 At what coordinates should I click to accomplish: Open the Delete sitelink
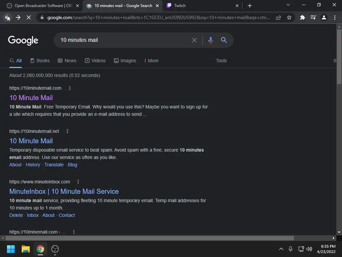coord(16,215)
